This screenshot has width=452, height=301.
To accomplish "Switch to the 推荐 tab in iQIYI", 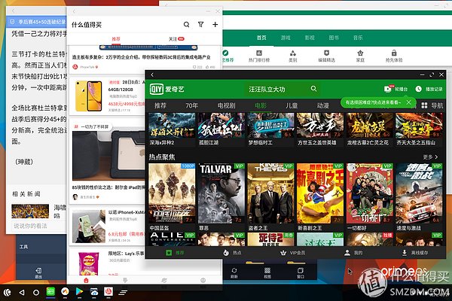I will click(160, 105).
